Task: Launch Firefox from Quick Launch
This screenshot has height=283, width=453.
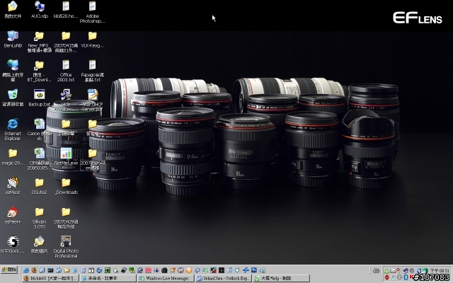Action: [x=34, y=270]
